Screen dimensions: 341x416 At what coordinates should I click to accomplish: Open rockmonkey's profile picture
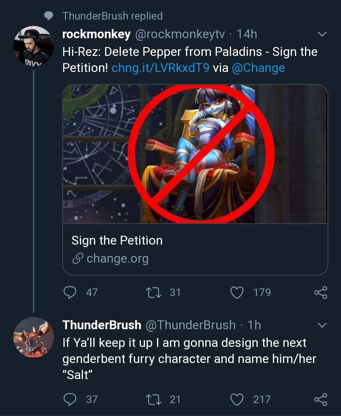click(33, 46)
